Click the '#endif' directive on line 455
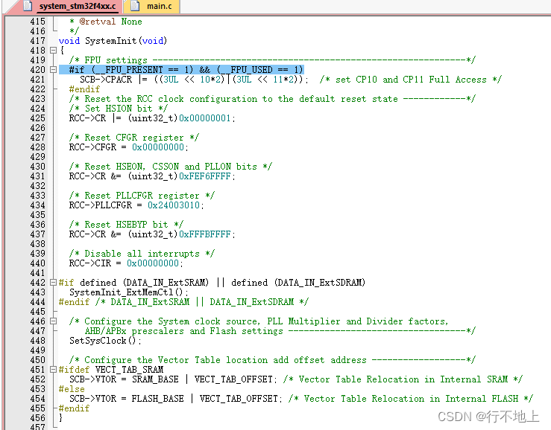This screenshot has width=551, height=430. pyautogui.click(x=74, y=408)
